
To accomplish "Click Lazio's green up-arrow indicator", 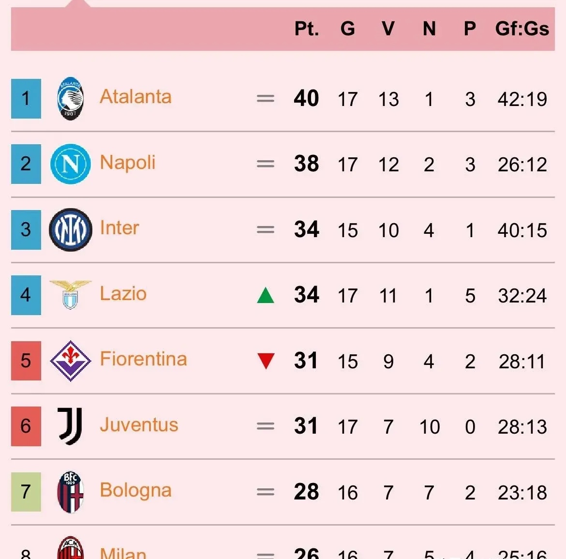I will pos(266,295).
